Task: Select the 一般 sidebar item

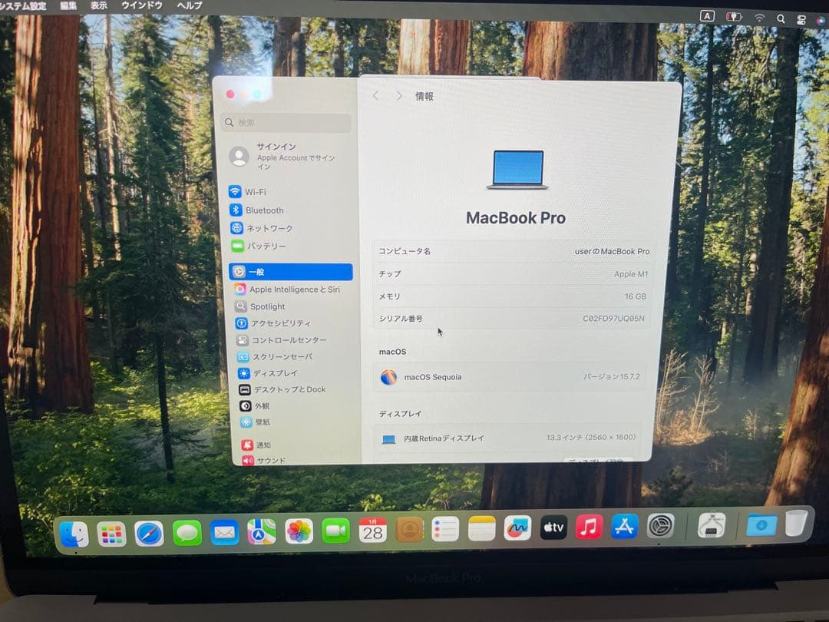Action: 291,272
